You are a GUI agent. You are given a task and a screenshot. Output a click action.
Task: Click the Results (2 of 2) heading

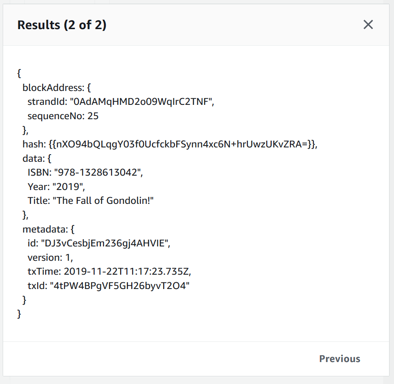click(62, 25)
